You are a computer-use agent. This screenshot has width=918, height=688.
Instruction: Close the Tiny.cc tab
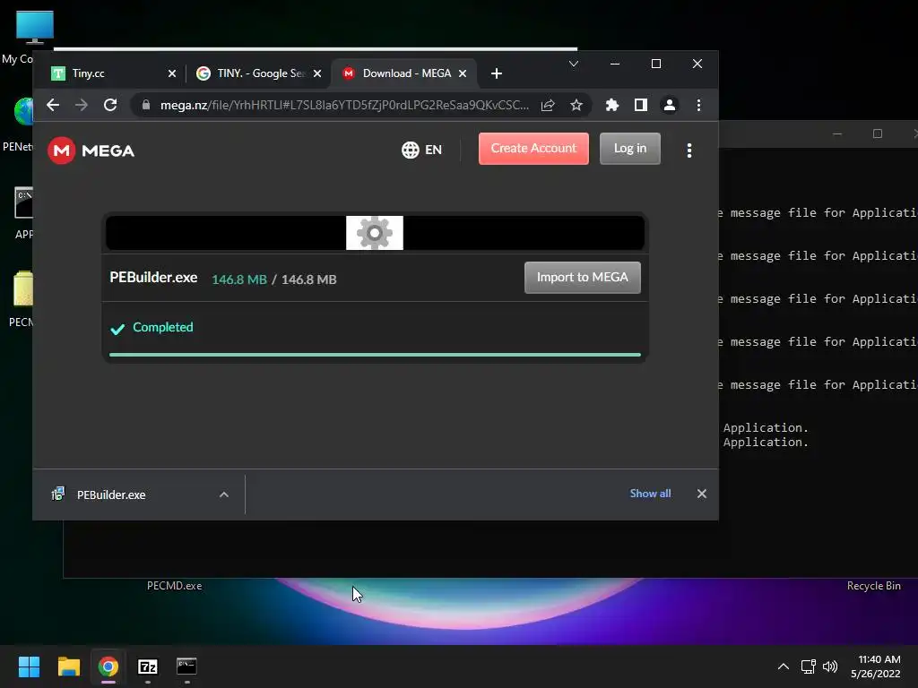[x=172, y=73]
